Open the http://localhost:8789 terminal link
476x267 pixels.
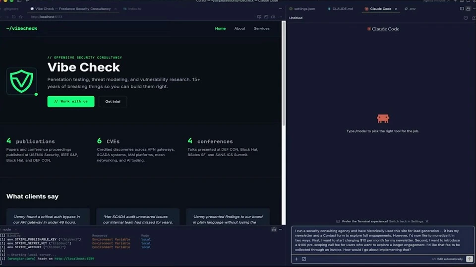point(74,259)
